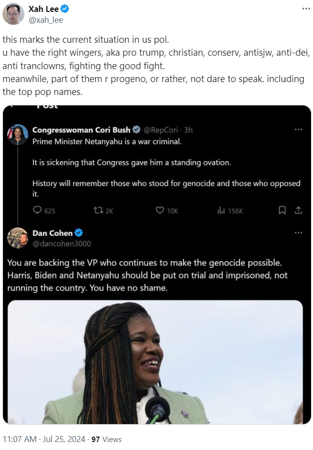Click the @xah_lee handle
The image size is (313, 450).
click(x=46, y=20)
